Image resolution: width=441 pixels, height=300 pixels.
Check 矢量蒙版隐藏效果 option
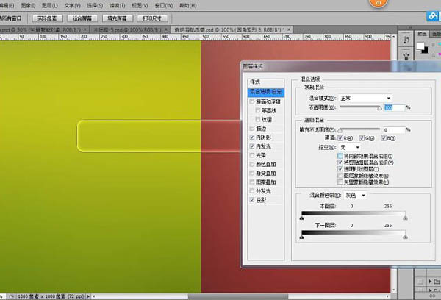click(340, 182)
